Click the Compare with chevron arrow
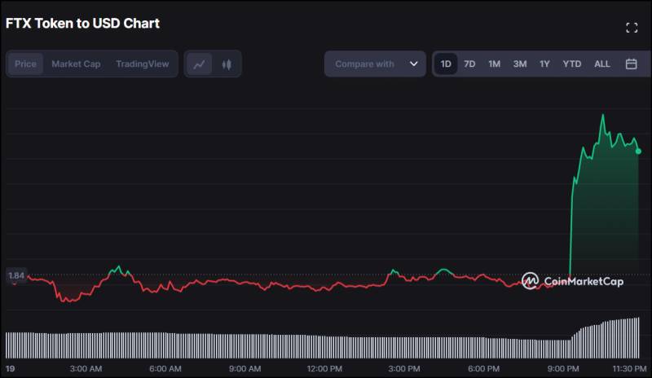 pyautogui.click(x=414, y=64)
